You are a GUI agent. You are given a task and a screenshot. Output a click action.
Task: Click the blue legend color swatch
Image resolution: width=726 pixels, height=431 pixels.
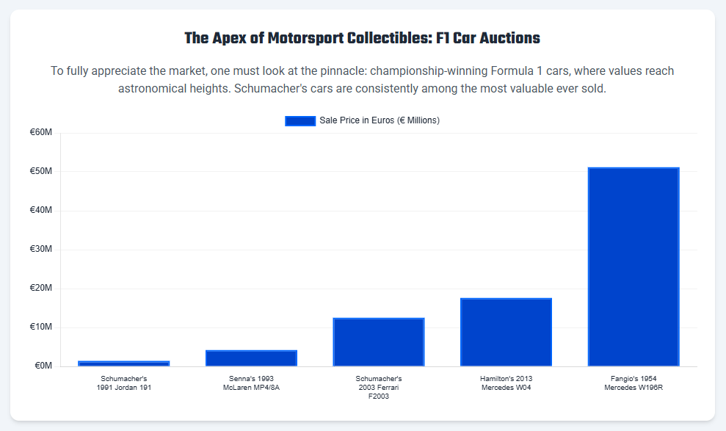coord(300,121)
